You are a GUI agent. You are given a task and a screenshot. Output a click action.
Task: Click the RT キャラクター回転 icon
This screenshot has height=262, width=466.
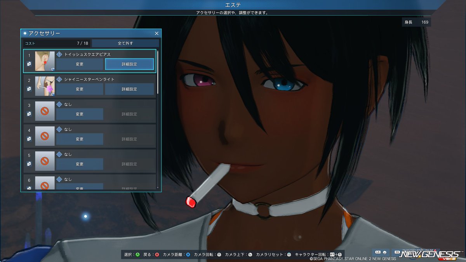[332, 255]
